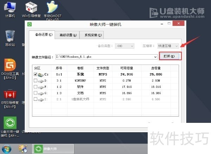Image resolution: width=211 pixels, height=154 pixels.
Task: Open the 压缩率 快速压缩 dropdown
Action: (x=168, y=46)
